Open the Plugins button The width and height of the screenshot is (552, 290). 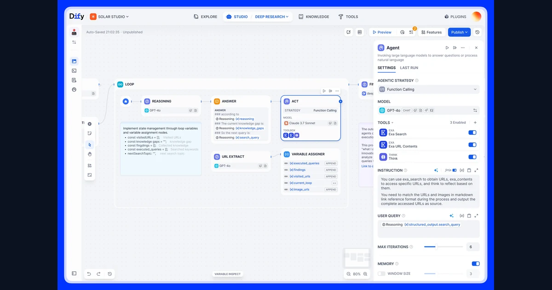[x=455, y=17]
